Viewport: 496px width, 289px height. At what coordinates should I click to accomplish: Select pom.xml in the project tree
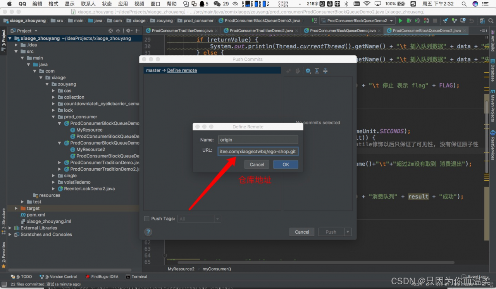click(36, 215)
